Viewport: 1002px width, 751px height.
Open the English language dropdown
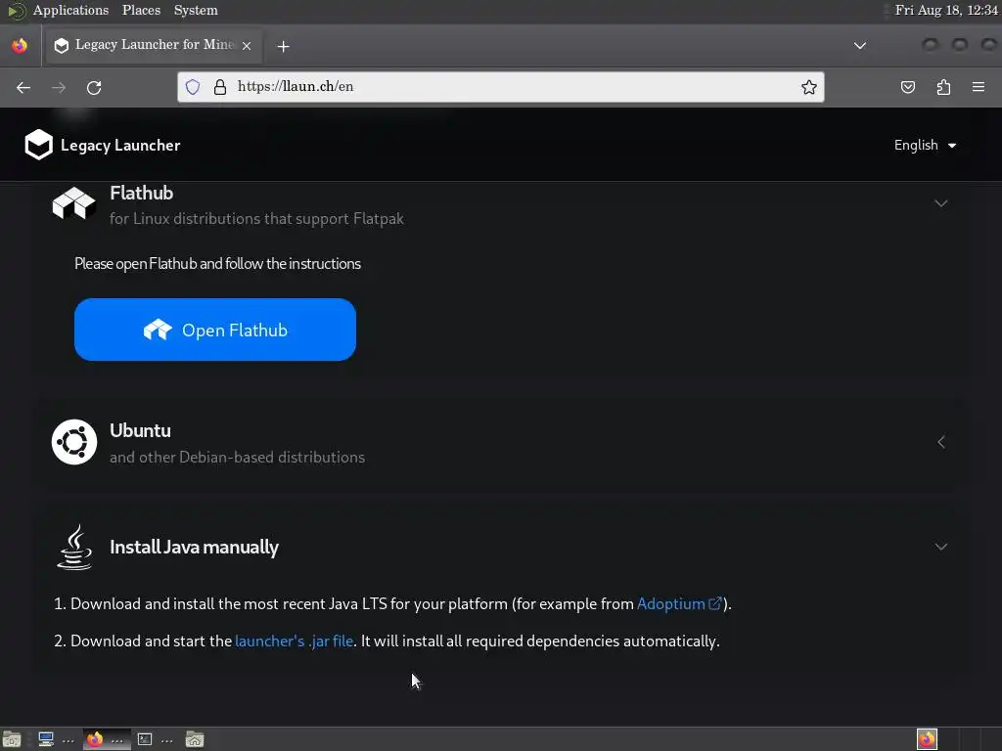pyautogui.click(x=925, y=145)
